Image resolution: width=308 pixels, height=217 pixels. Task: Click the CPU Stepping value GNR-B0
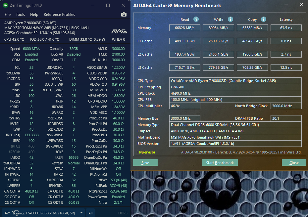point(235,87)
